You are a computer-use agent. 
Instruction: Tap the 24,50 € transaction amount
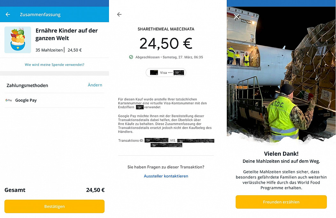166,43
